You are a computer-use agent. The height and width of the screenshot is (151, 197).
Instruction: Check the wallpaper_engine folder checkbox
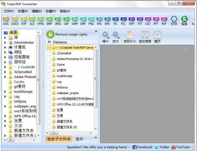[x=48, y=93]
